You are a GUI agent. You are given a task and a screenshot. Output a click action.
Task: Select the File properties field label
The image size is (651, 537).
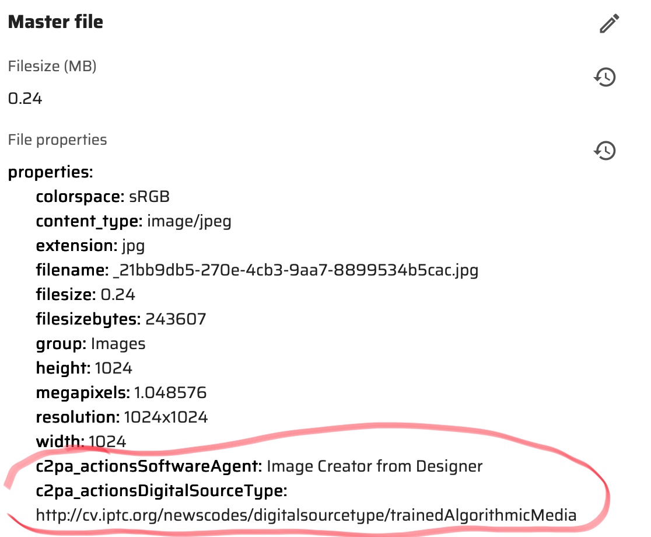tap(57, 140)
